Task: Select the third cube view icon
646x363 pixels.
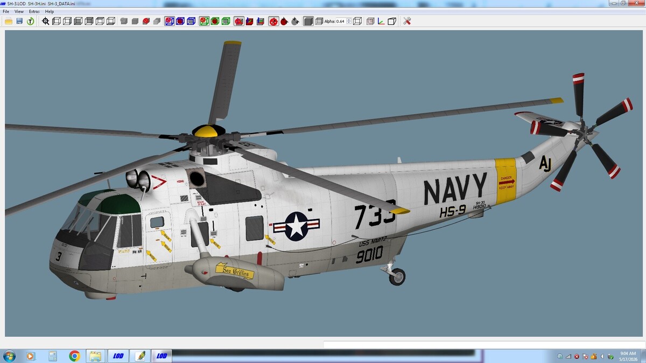Action: pyautogui.click(x=78, y=21)
